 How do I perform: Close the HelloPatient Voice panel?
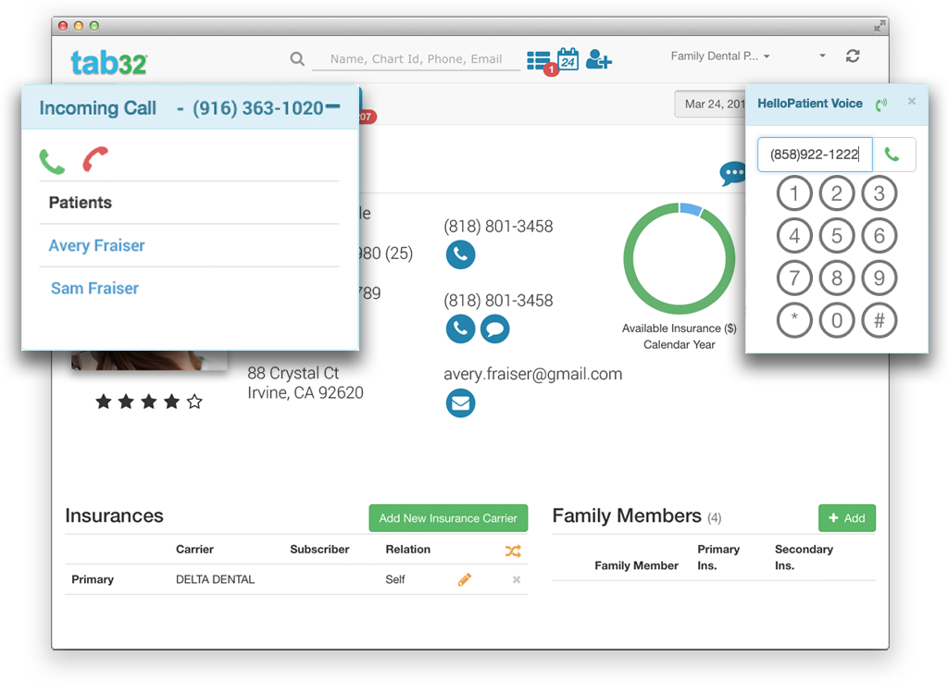(x=912, y=101)
